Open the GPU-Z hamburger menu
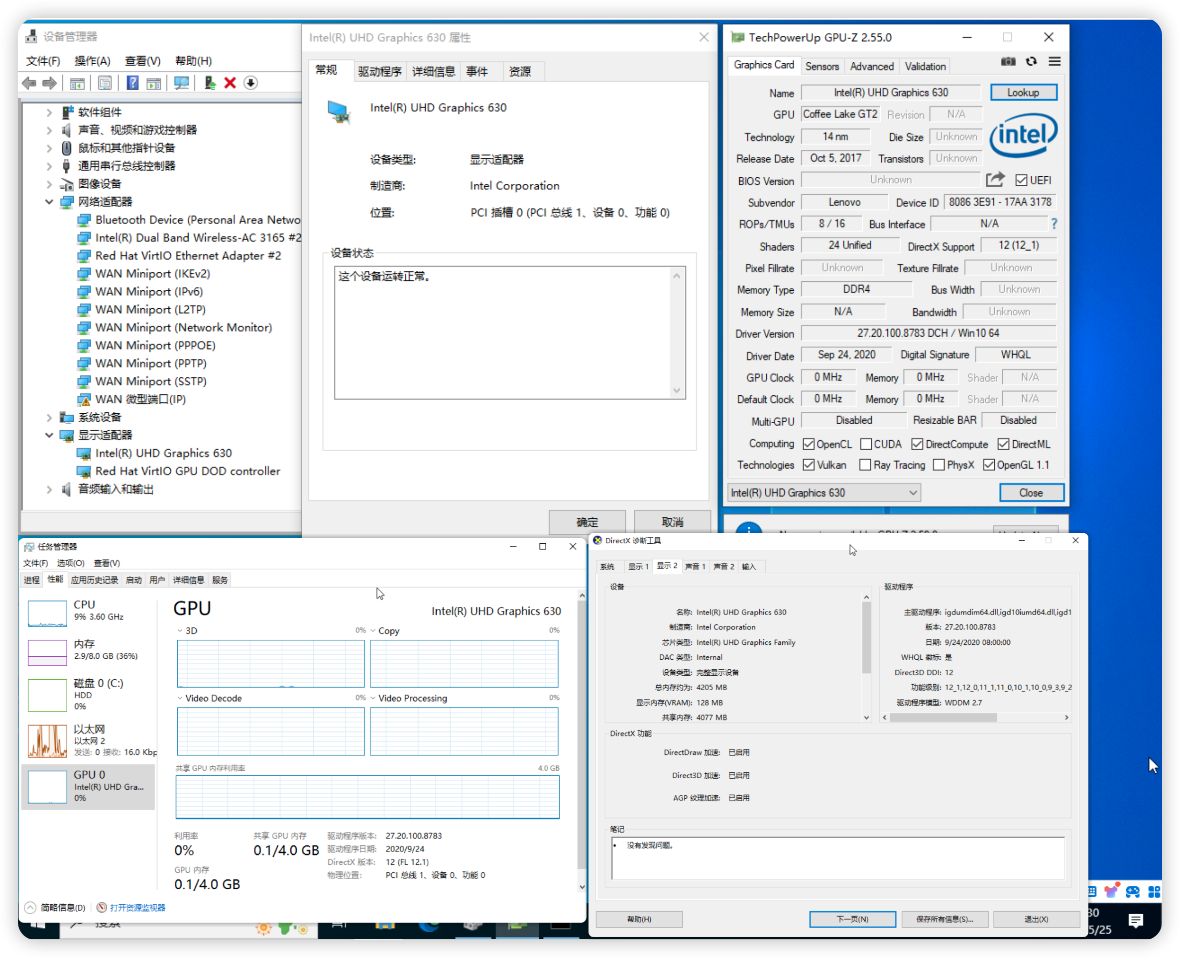 [1055, 62]
